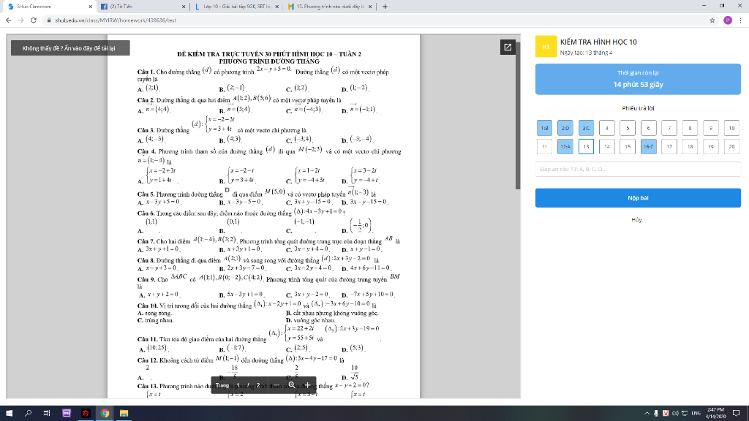Go to question 18 on answer sheet
The height and width of the screenshot is (421, 749).
(x=690, y=146)
